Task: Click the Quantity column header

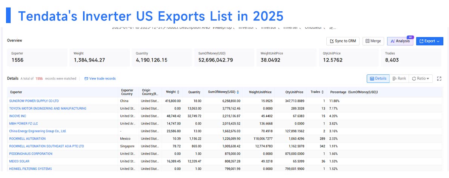Action: (x=194, y=92)
